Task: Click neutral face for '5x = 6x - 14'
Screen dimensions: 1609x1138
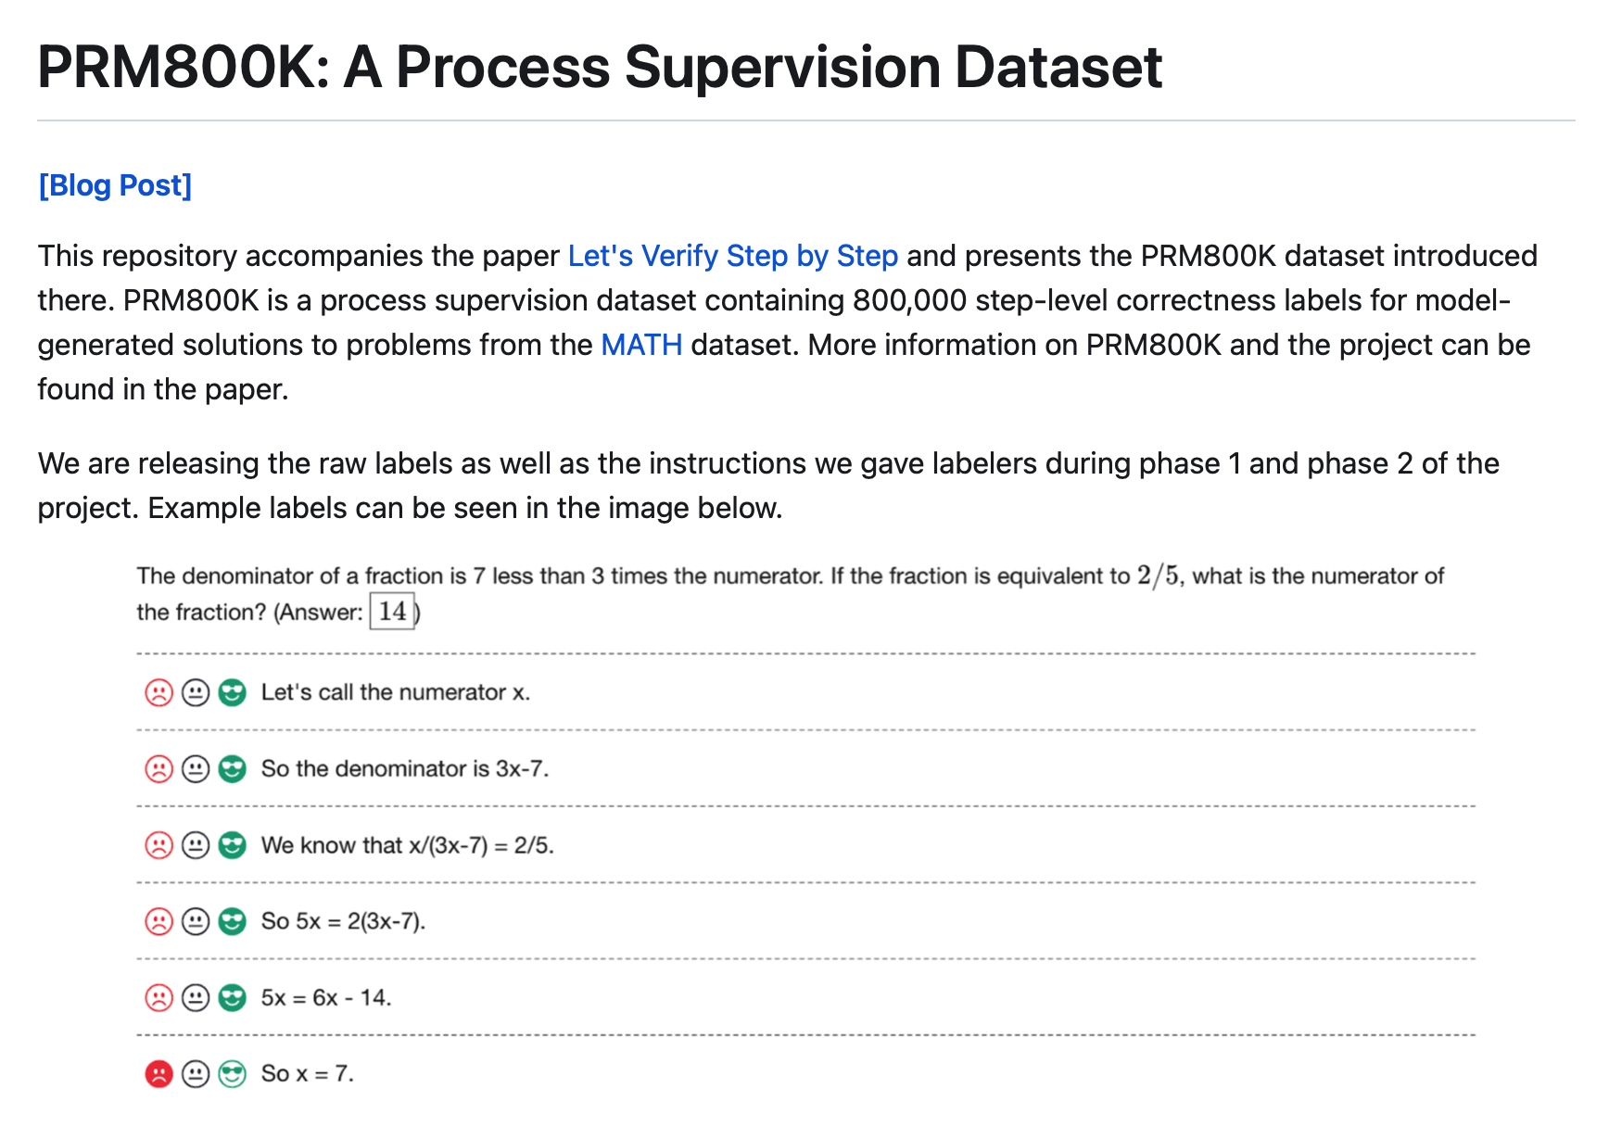Action: coord(196,997)
